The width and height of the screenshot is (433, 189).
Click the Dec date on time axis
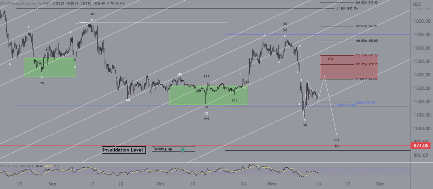point(380,184)
